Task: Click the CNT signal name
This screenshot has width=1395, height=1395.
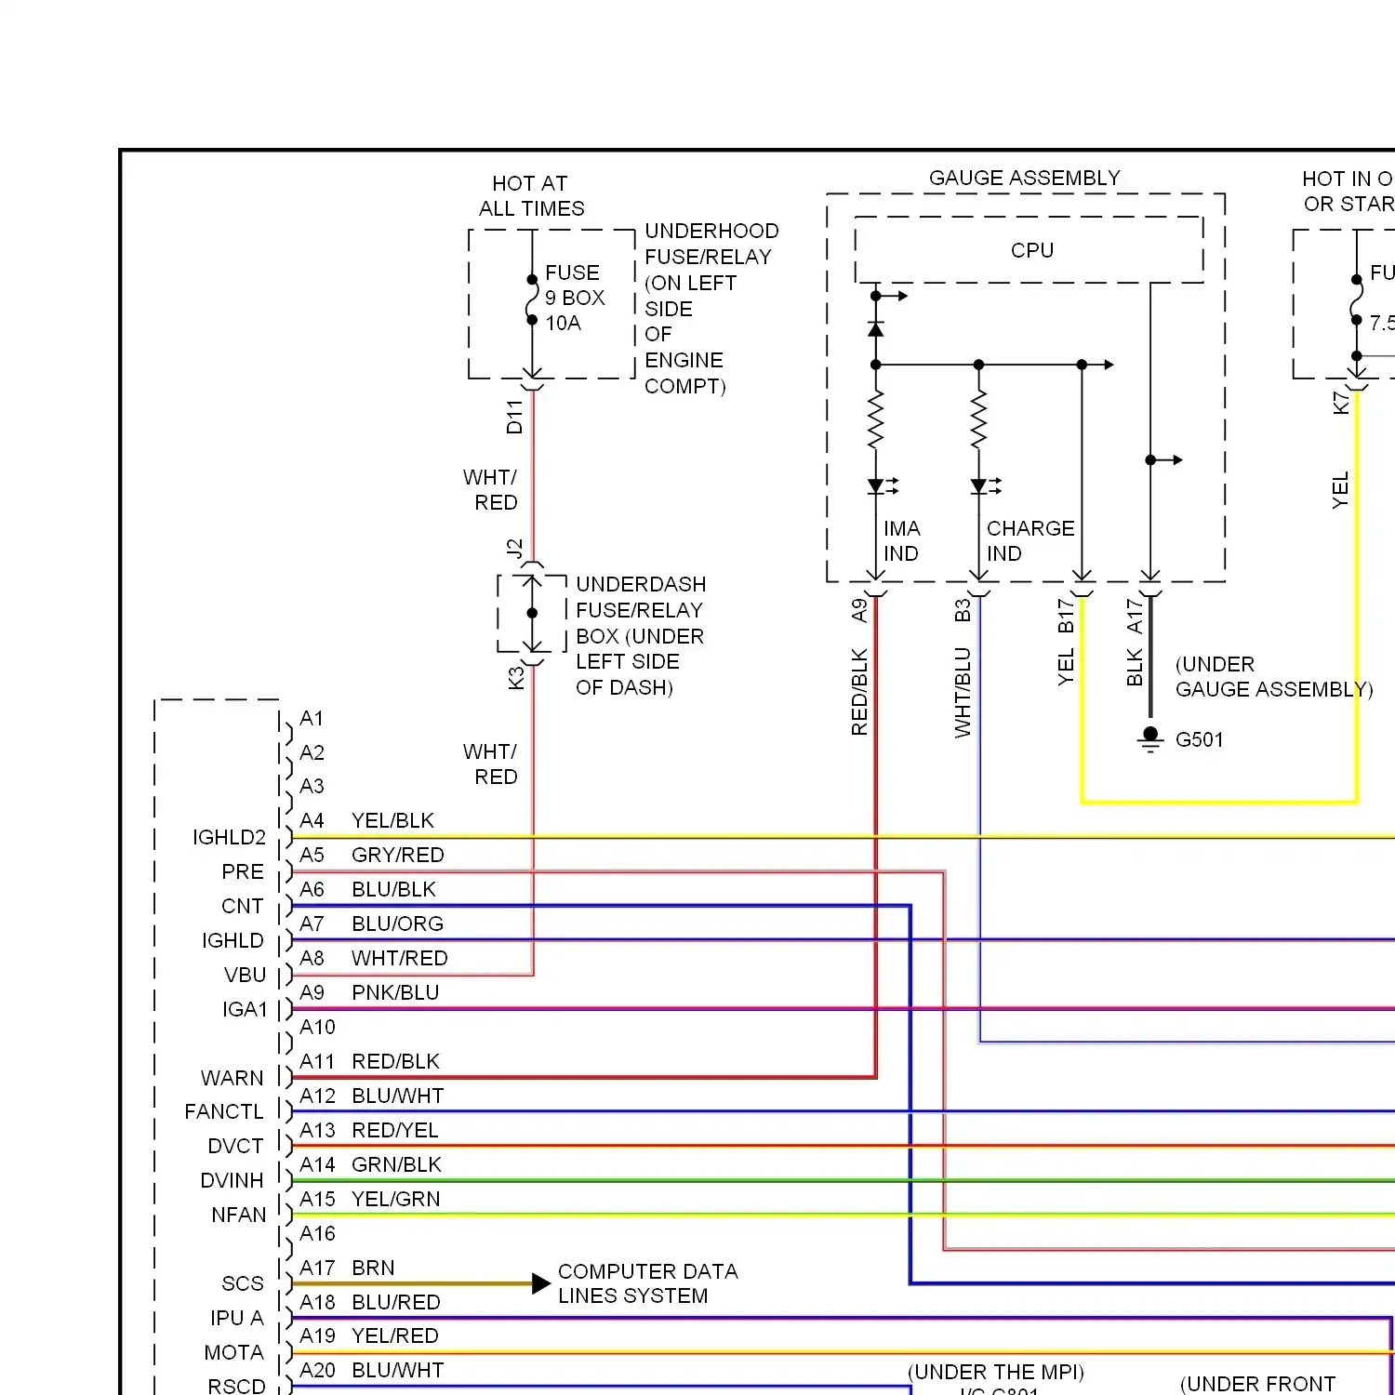Action: 242,906
